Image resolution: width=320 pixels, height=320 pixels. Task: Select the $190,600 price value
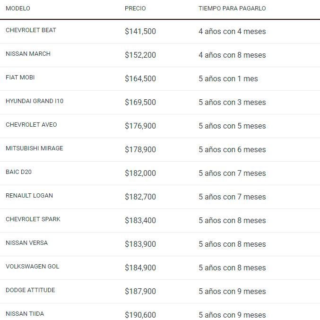pyautogui.click(x=140, y=315)
